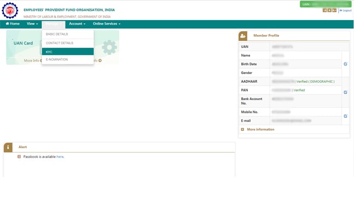
Task: Open the View dropdown menu
Action: (x=32, y=24)
